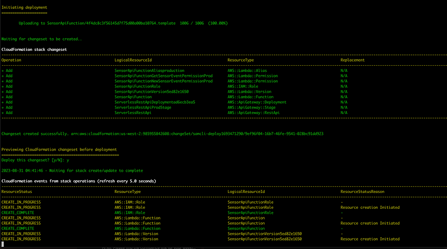Viewport: 447px width, 249px height.
Task: Click 'AWS::IAM::Role' in the changeset table
Action: [243, 87]
